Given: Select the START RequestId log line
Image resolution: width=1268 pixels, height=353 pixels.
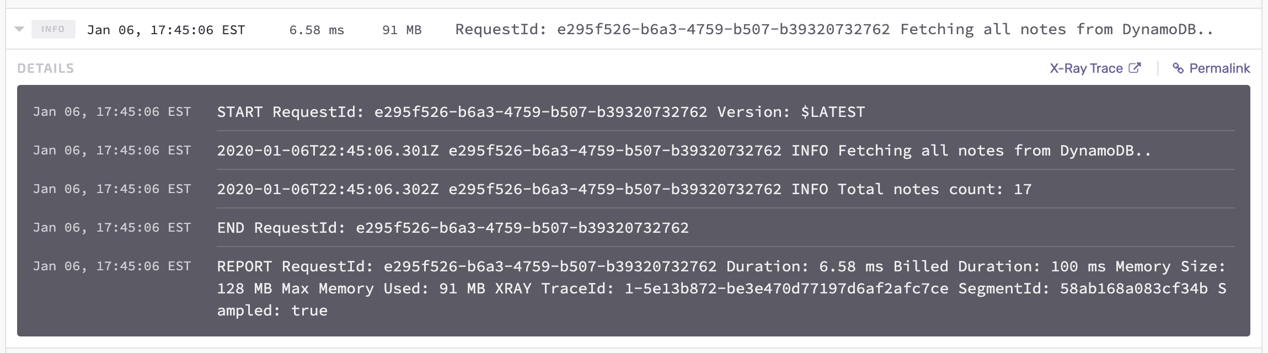Looking at the screenshot, I should (x=541, y=112).
